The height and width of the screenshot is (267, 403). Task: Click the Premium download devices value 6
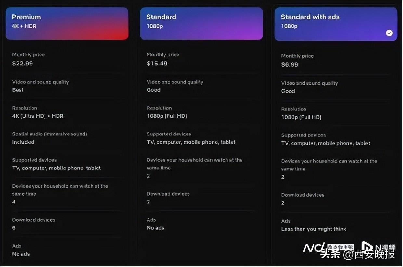coord(14,228)
